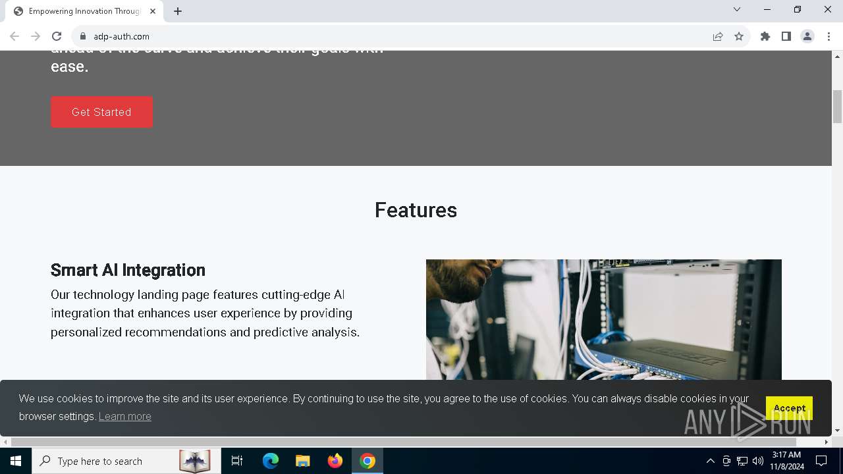843x474 pixels.
Task: Open Chrome extensions puzzle icon
Action: (765, 36)
